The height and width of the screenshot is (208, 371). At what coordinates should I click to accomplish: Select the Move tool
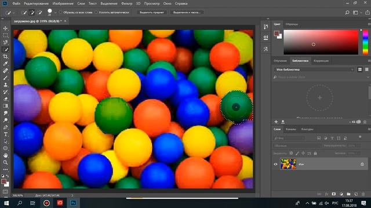coord(5,28)
